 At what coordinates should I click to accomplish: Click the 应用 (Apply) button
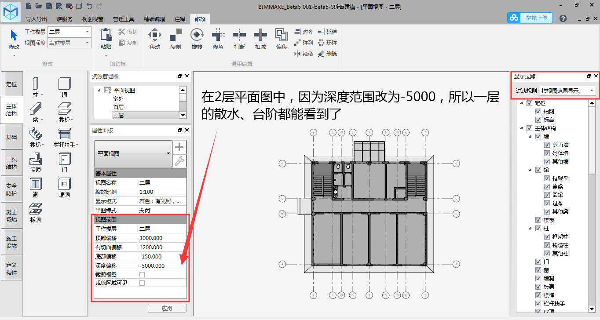167,308
